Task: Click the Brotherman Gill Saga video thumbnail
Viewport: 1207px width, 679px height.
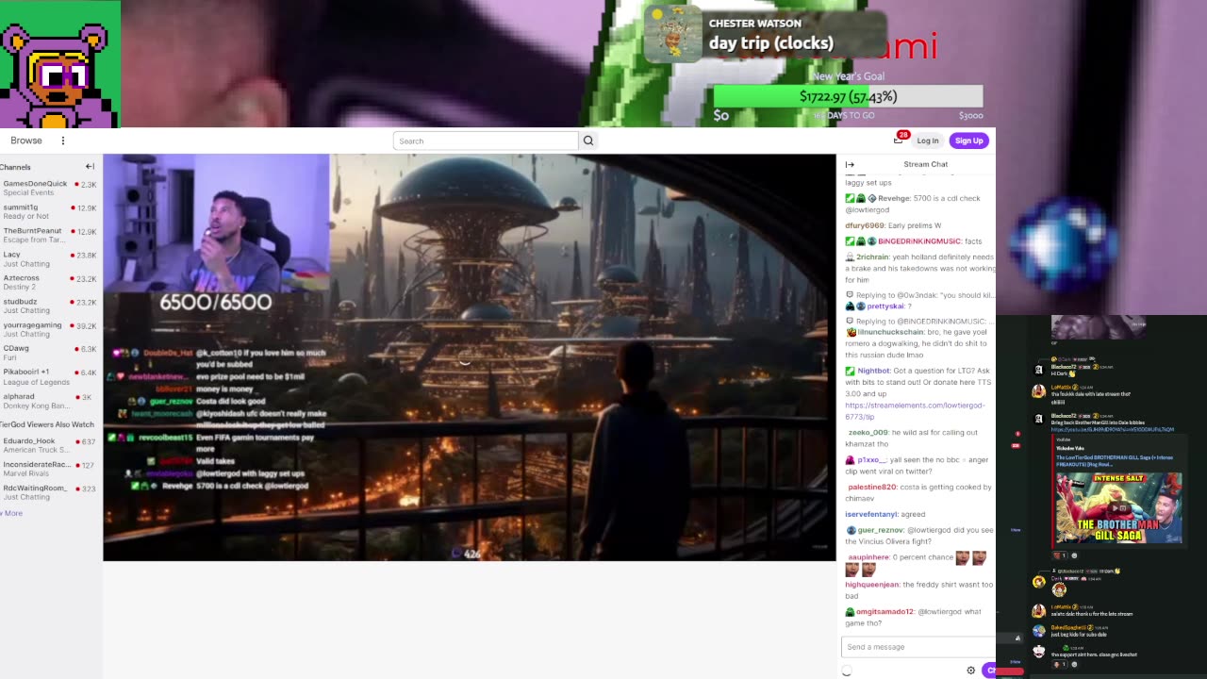Action: pyautogui.click(x=1118, y=508)
